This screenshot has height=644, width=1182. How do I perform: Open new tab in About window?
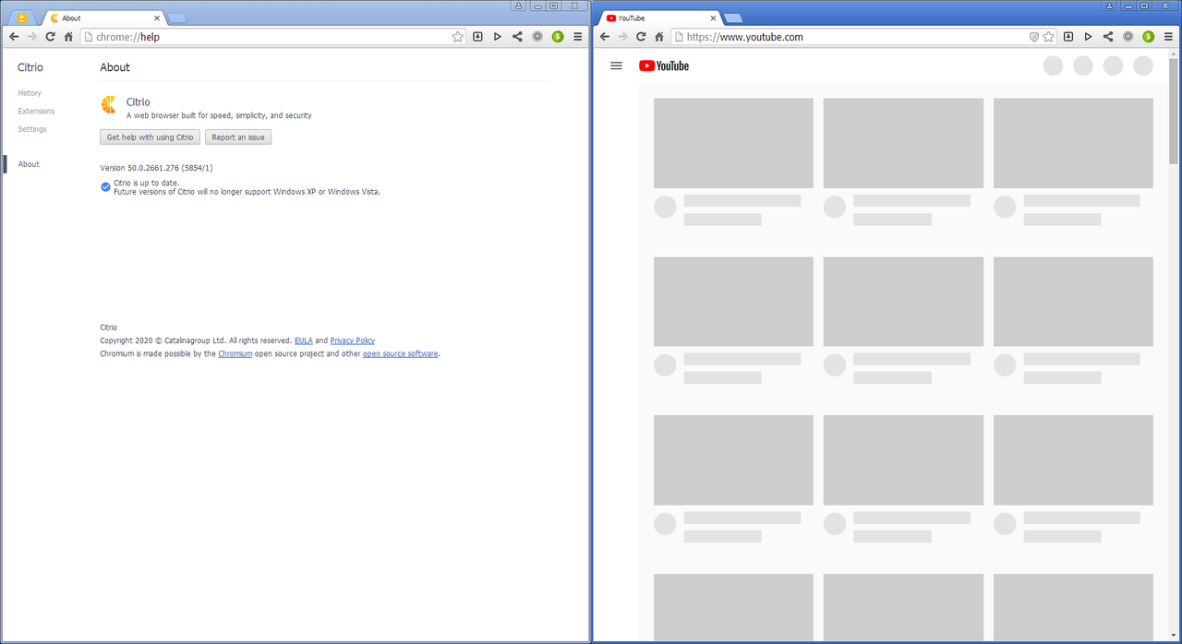coord(177,18)
